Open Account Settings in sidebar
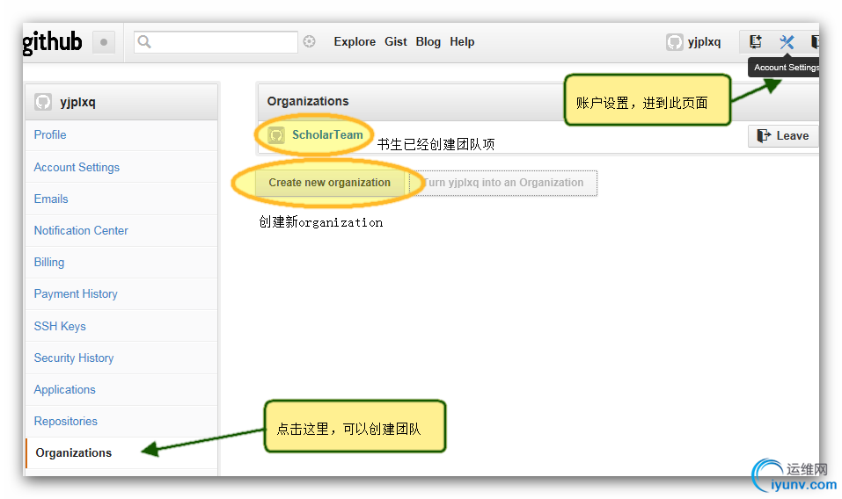The height and width of the screenshot is (499, 842). (x=121, y=167)
